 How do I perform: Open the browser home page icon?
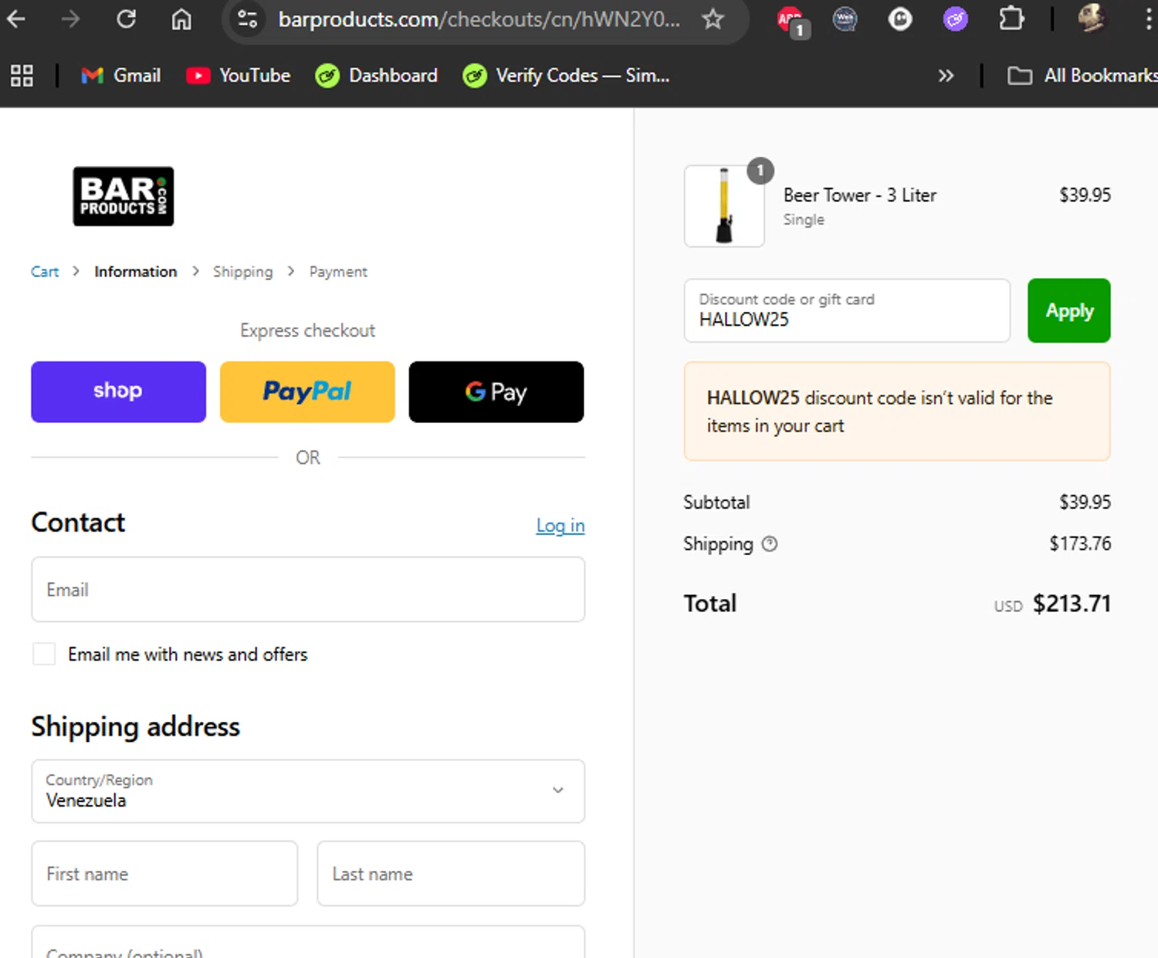181,19
